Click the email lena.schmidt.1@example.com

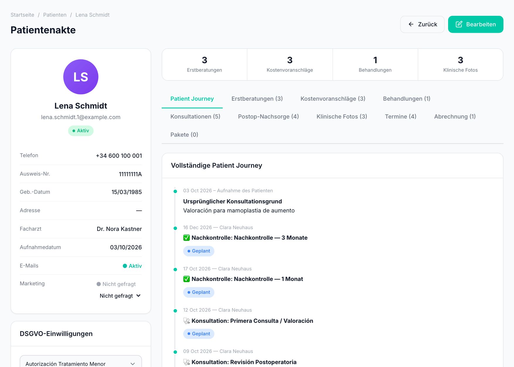[81, 117]
